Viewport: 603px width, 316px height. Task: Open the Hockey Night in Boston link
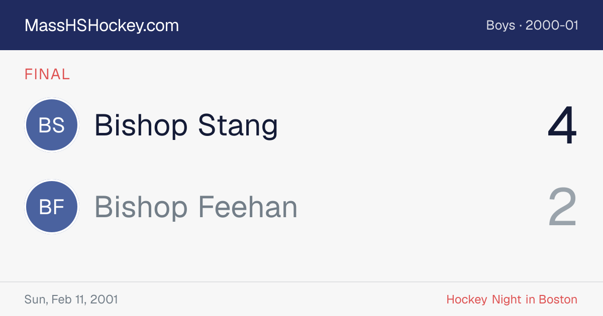point(512,299)
